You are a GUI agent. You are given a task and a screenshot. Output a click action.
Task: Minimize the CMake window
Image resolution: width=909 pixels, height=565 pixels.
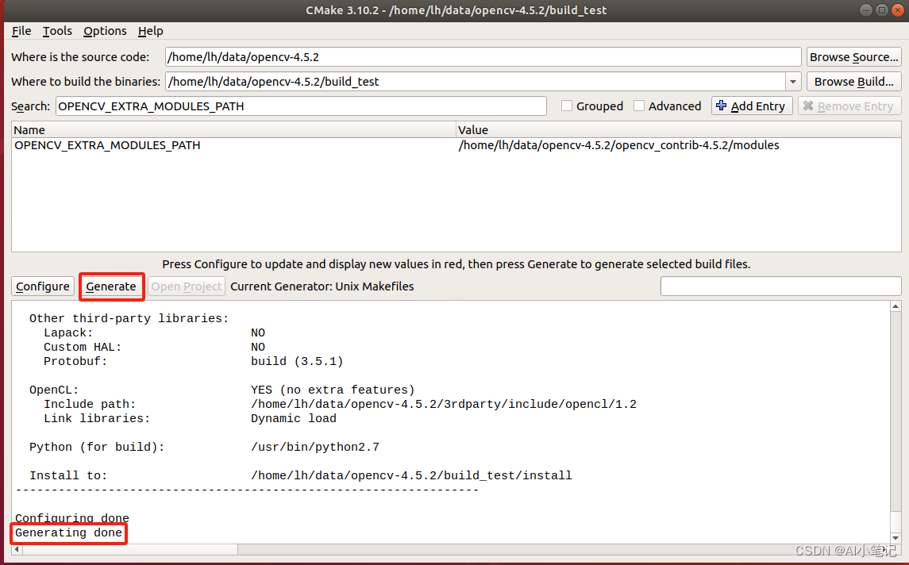coord(866,10)
